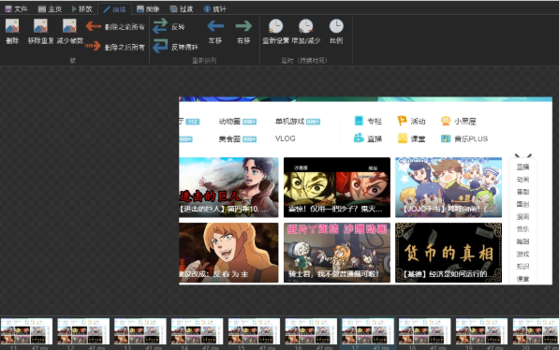Apply the 反转循环 yoyo effect
The image size is (559, 350).
[175, 47]
